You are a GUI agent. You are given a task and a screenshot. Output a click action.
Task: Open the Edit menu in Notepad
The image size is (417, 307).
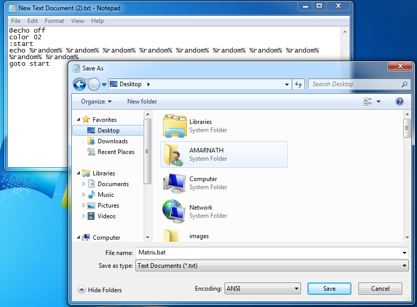click(33, 21)
